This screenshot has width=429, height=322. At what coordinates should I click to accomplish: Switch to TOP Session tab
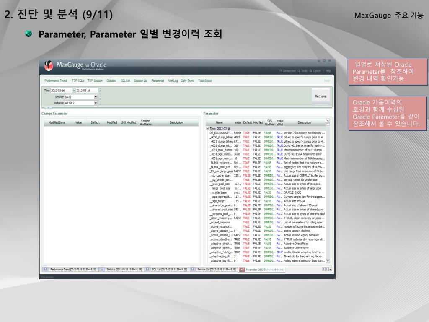(x=95, y=80)
